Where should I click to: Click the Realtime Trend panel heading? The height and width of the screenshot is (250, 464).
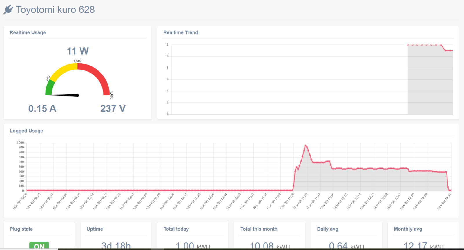(181, 32)
